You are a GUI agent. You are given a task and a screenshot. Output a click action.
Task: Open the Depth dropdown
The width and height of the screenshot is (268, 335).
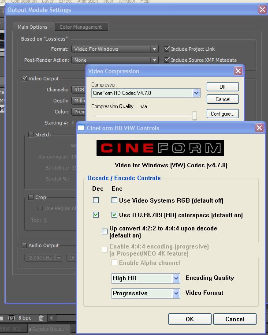click(x=79, y=101)
